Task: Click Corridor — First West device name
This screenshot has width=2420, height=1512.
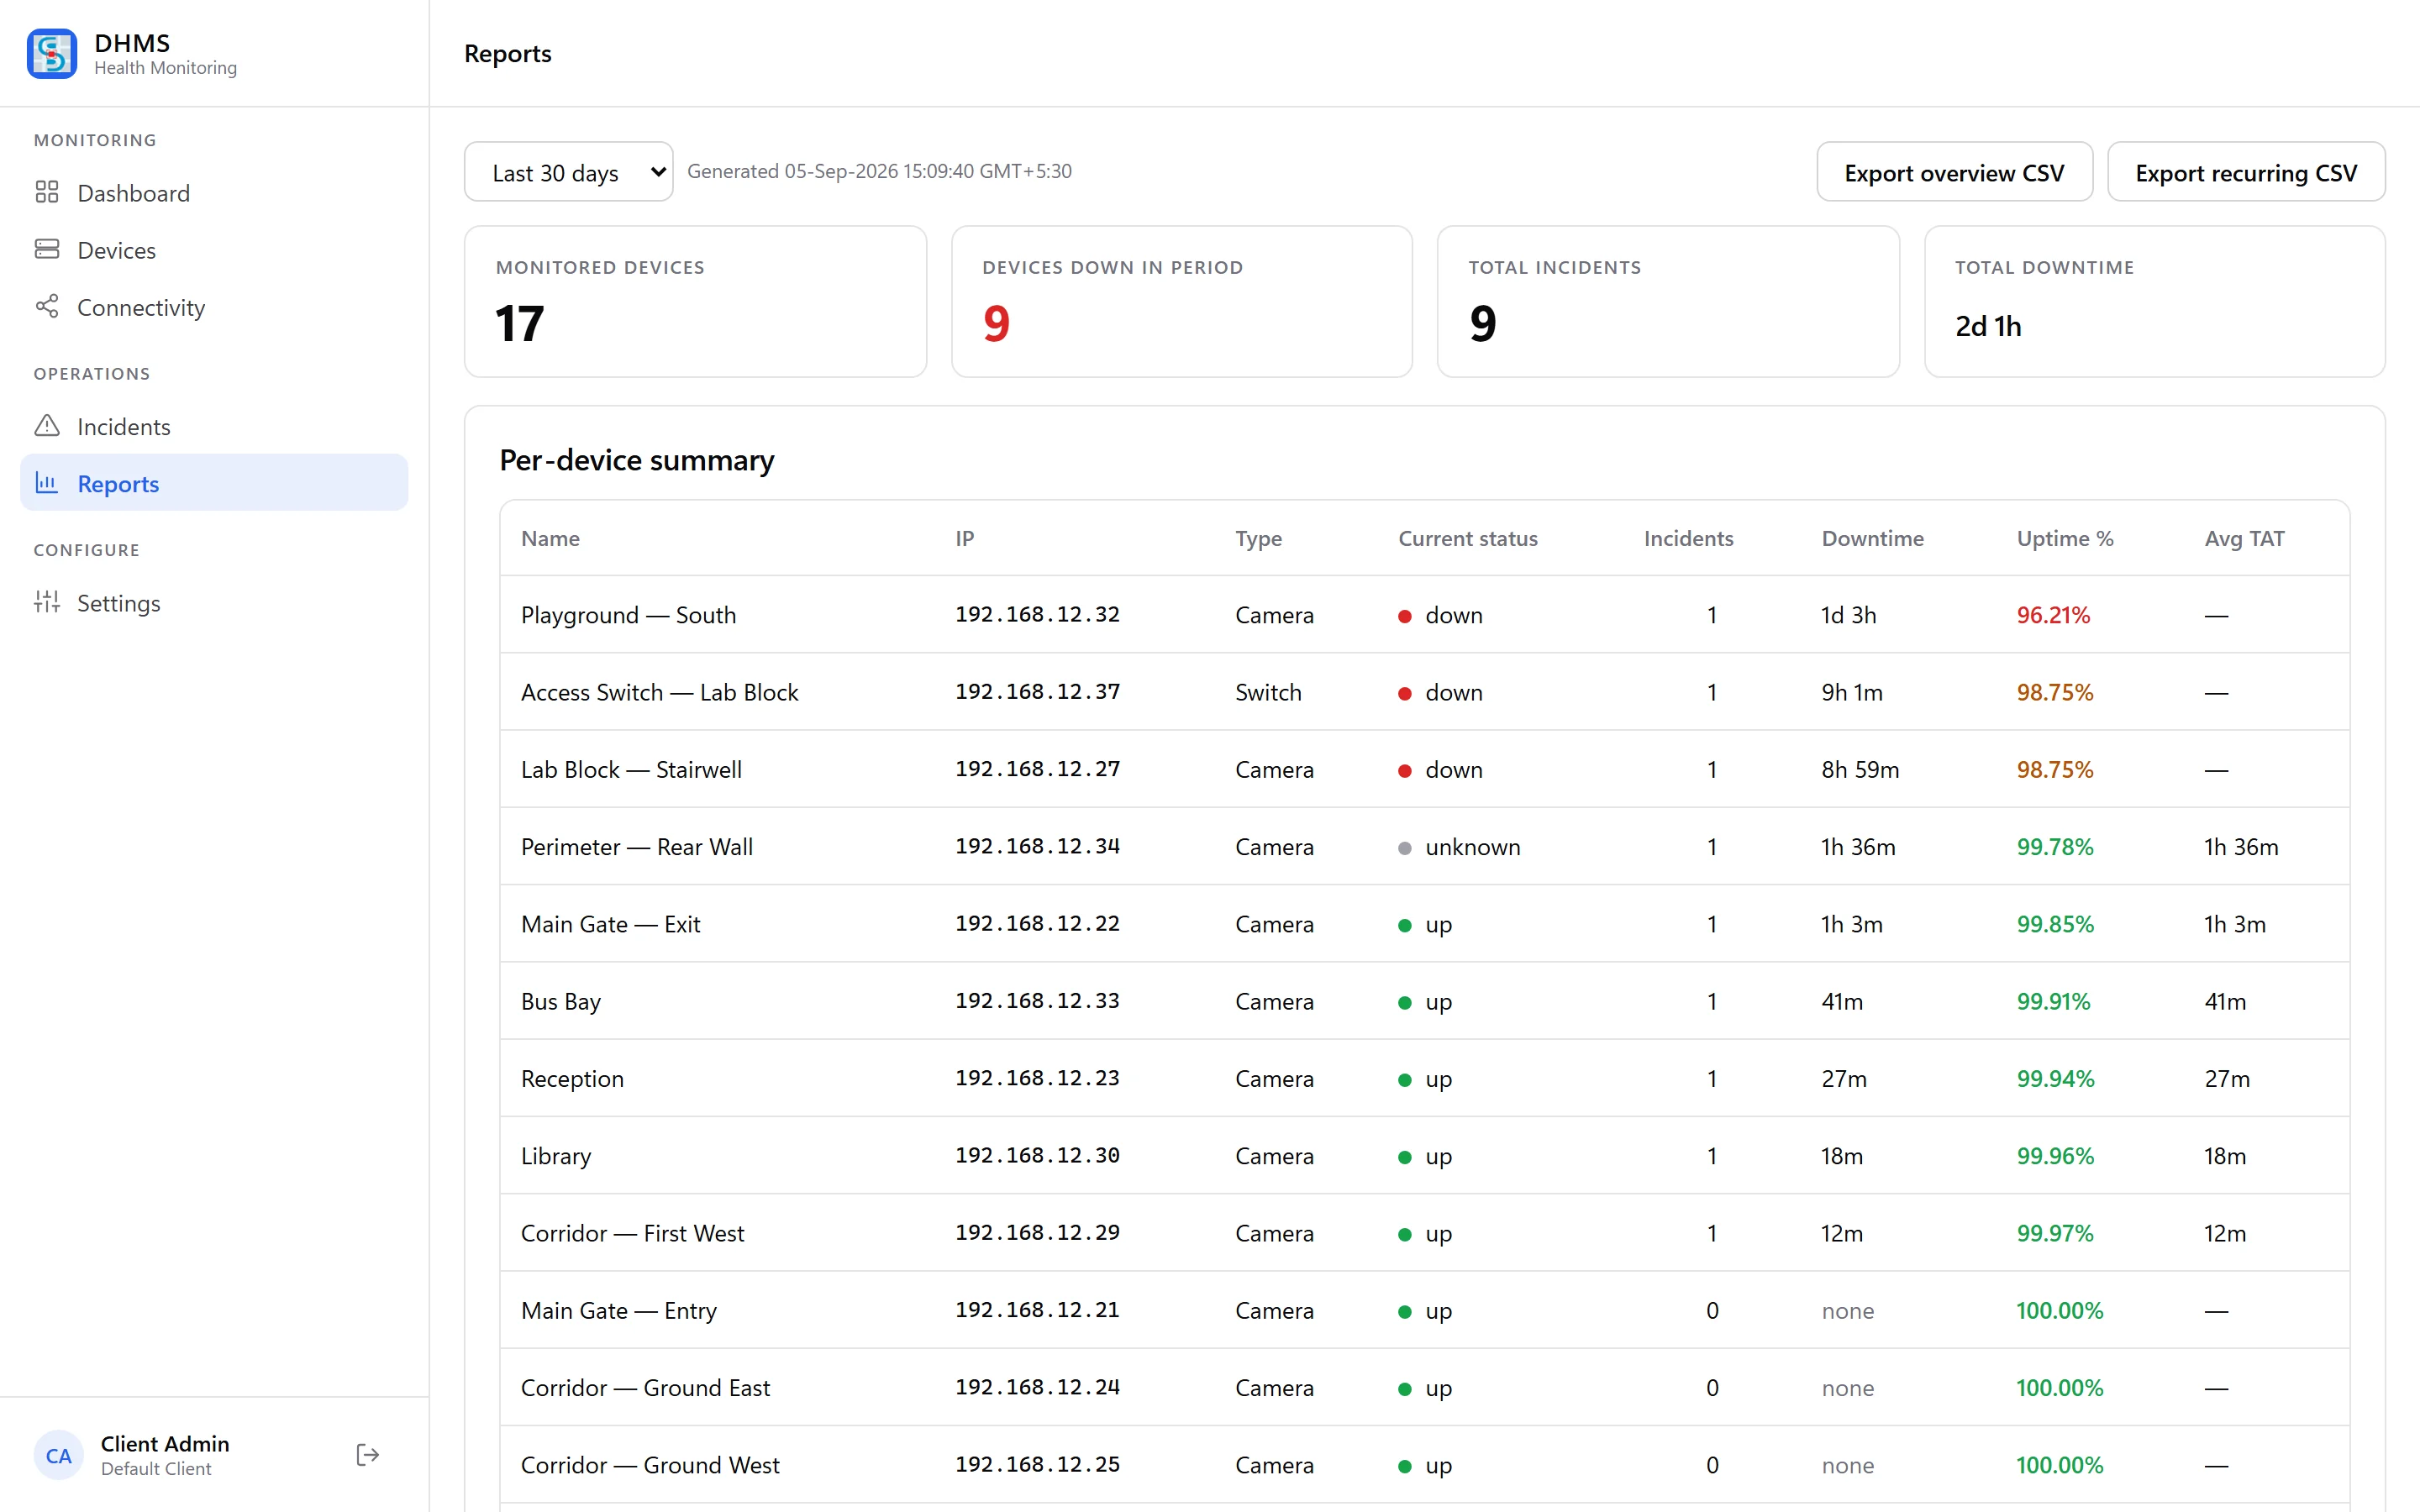Action: 632,1233
